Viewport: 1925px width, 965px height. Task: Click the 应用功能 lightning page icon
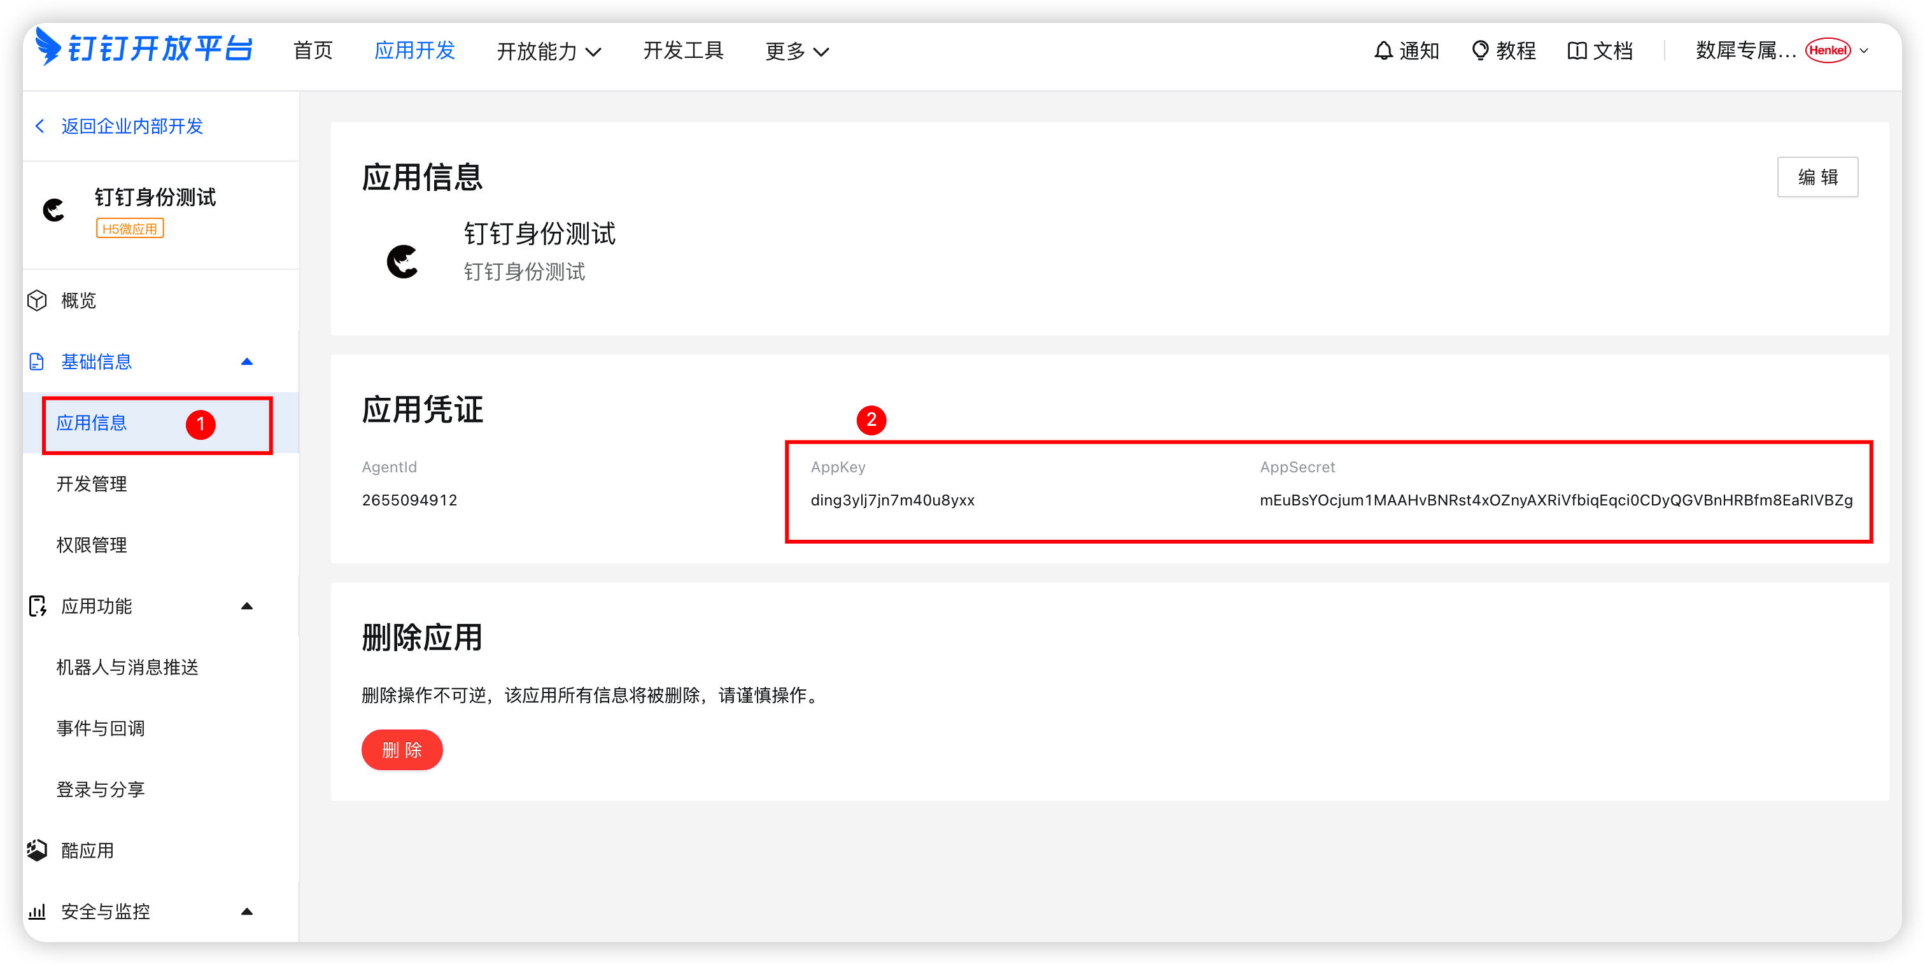point(38,606)
